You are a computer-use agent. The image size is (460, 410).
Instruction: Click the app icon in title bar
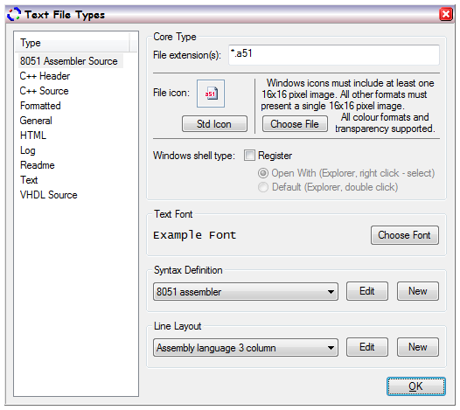(x=14, y=14)
